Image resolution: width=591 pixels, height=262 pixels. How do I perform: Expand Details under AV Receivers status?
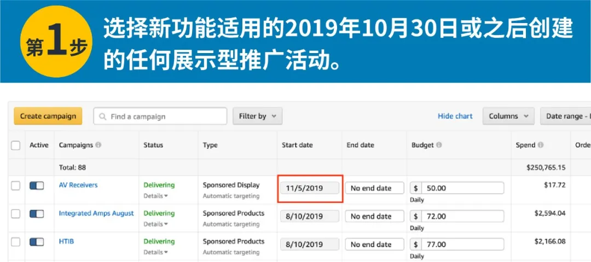[155, 196]
